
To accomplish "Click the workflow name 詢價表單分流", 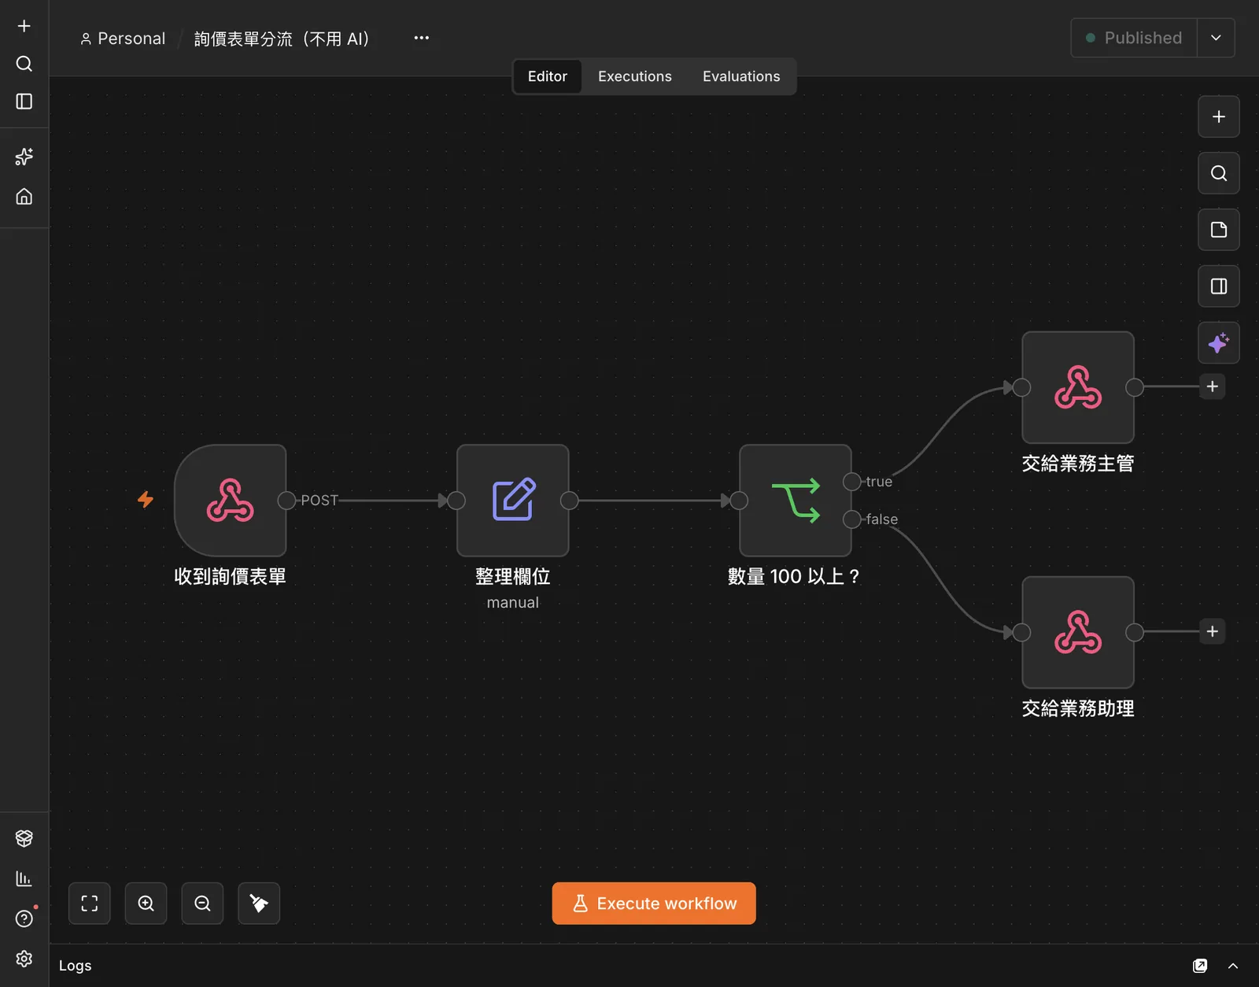I will 282,39.
